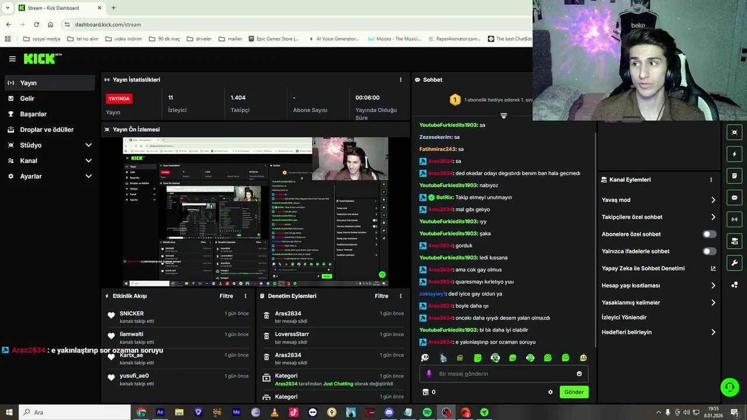Click the chat bubble icon in right toolbar
The image size is (747, 420).
(734, 198)
